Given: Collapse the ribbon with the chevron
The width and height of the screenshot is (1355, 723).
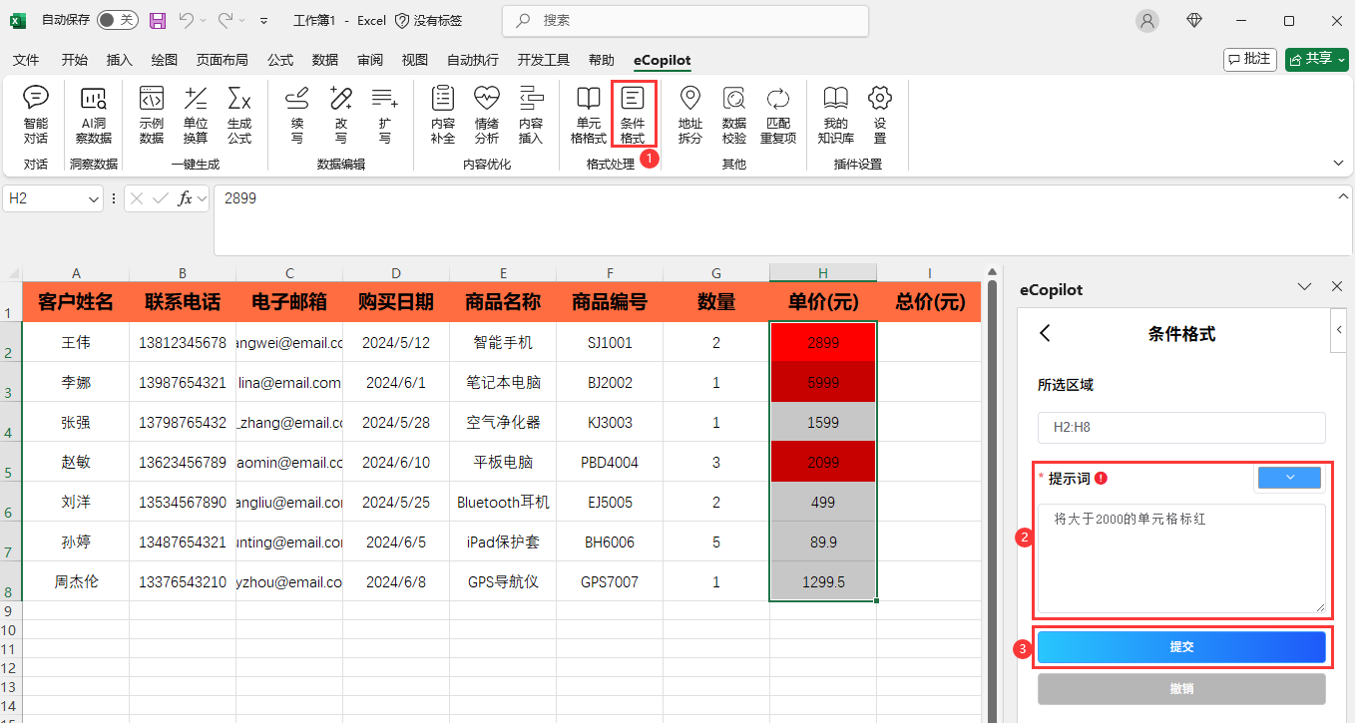Looking at the screenshot, I should (x=1337, y=162).
